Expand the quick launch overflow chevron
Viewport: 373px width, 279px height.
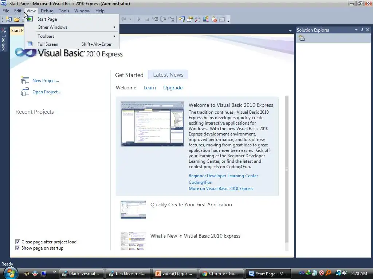[54, 272]
